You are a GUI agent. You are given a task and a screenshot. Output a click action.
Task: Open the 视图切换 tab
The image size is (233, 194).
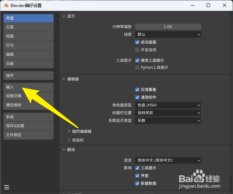[29, 96]
